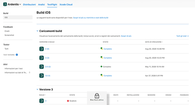This screenshot has height=105, width=195.
Task: Click the help question mark icon in sidebar
Action: click(x=29, y=72)
